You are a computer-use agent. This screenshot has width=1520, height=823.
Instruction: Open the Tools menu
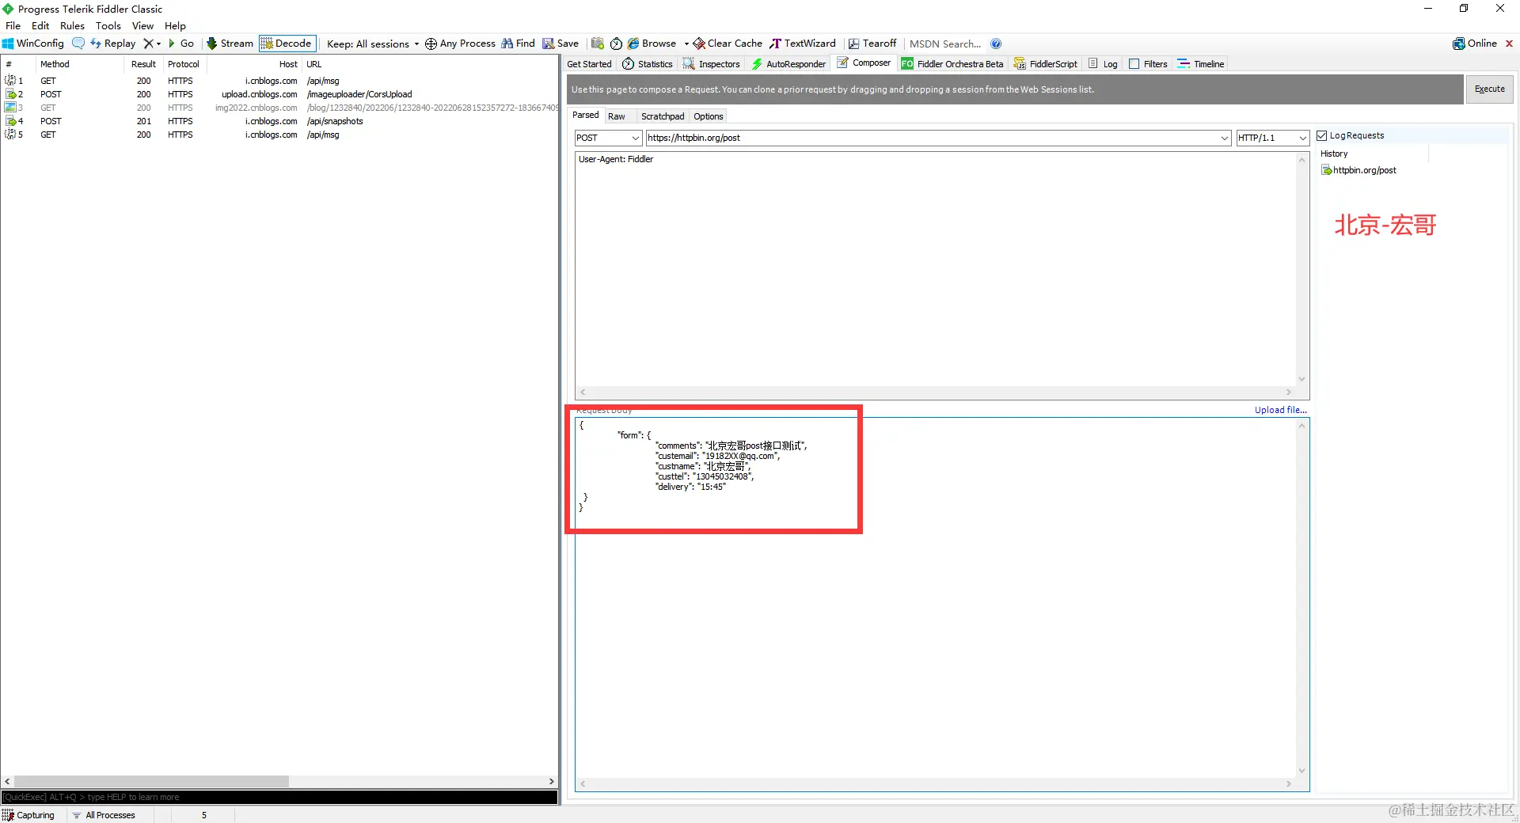[x=108, y=25]
